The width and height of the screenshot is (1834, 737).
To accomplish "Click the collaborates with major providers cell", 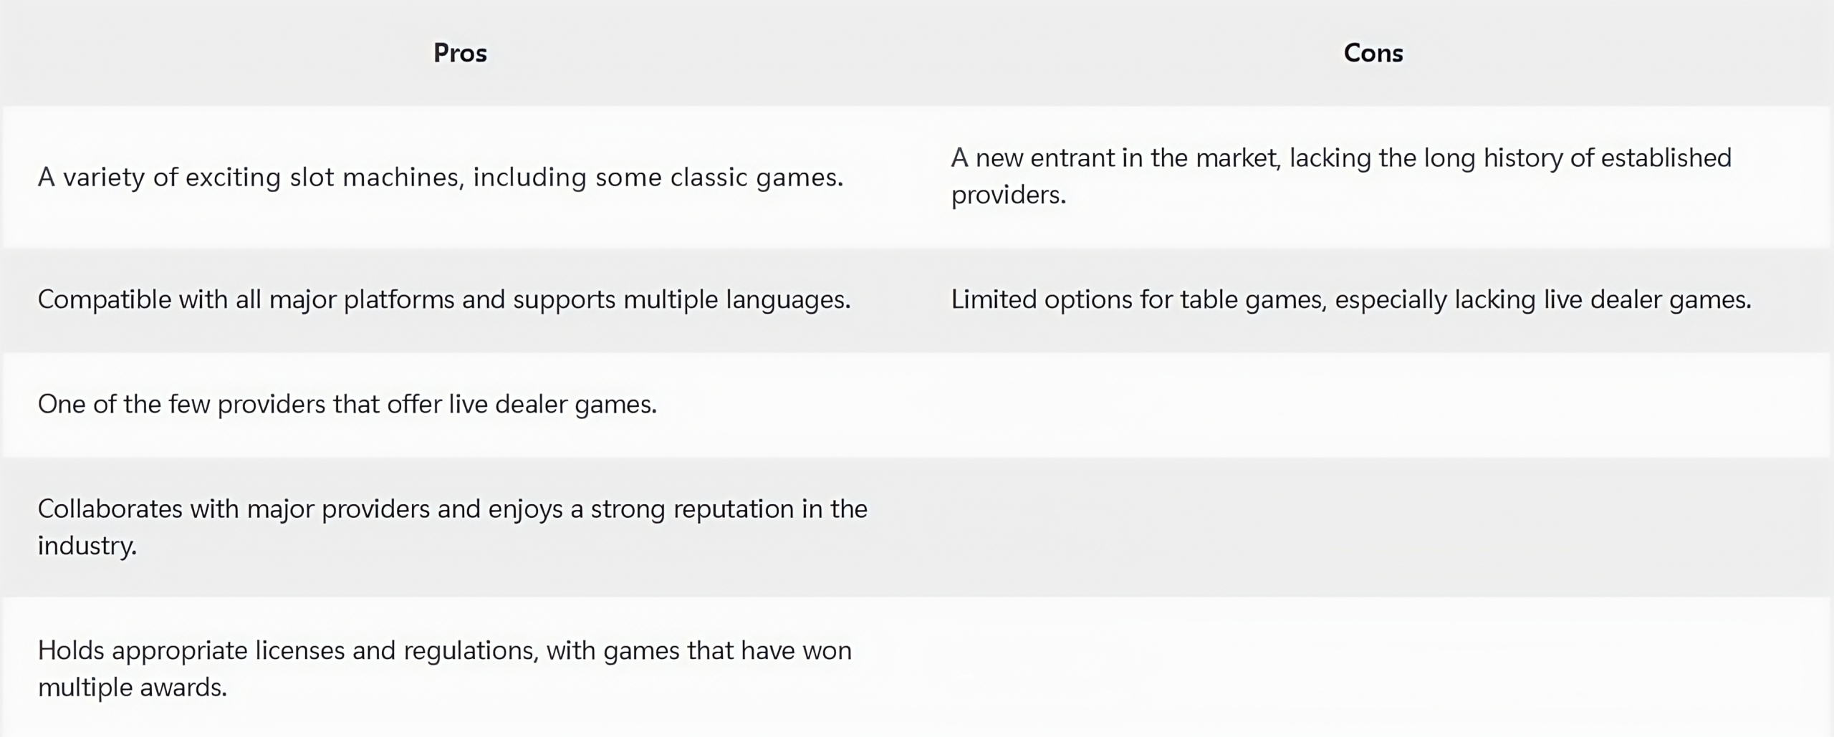I will coord(453,527).
